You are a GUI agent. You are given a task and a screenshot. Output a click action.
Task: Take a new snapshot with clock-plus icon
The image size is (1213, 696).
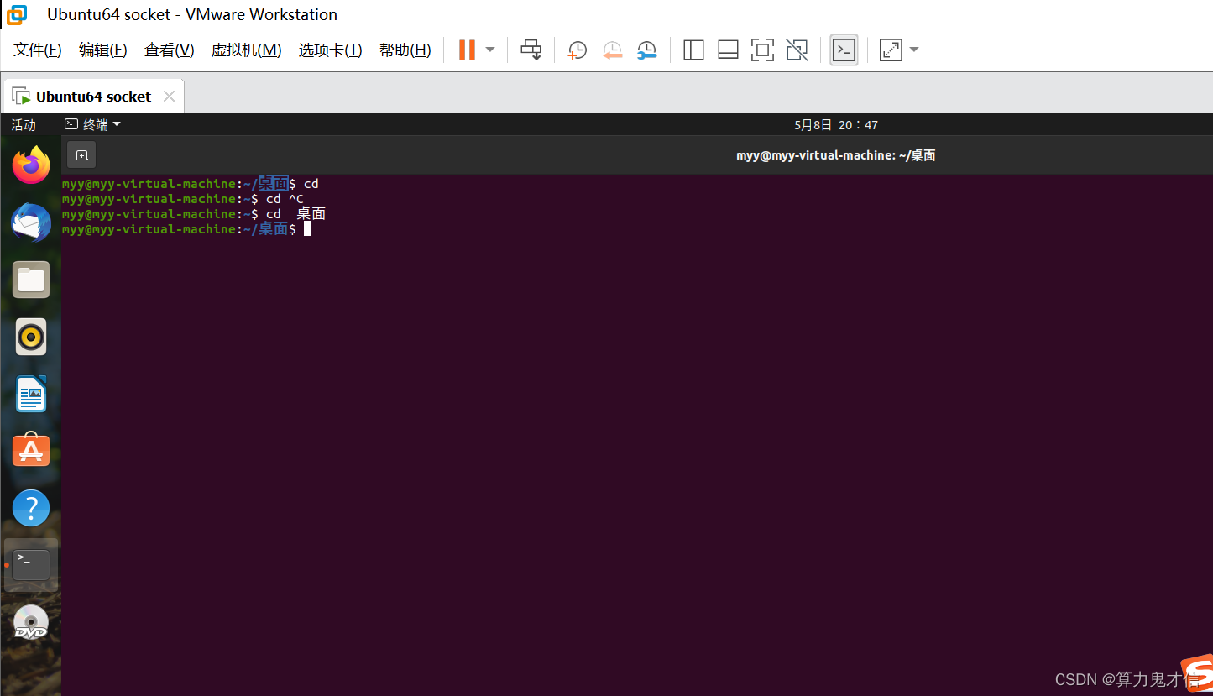577,50
